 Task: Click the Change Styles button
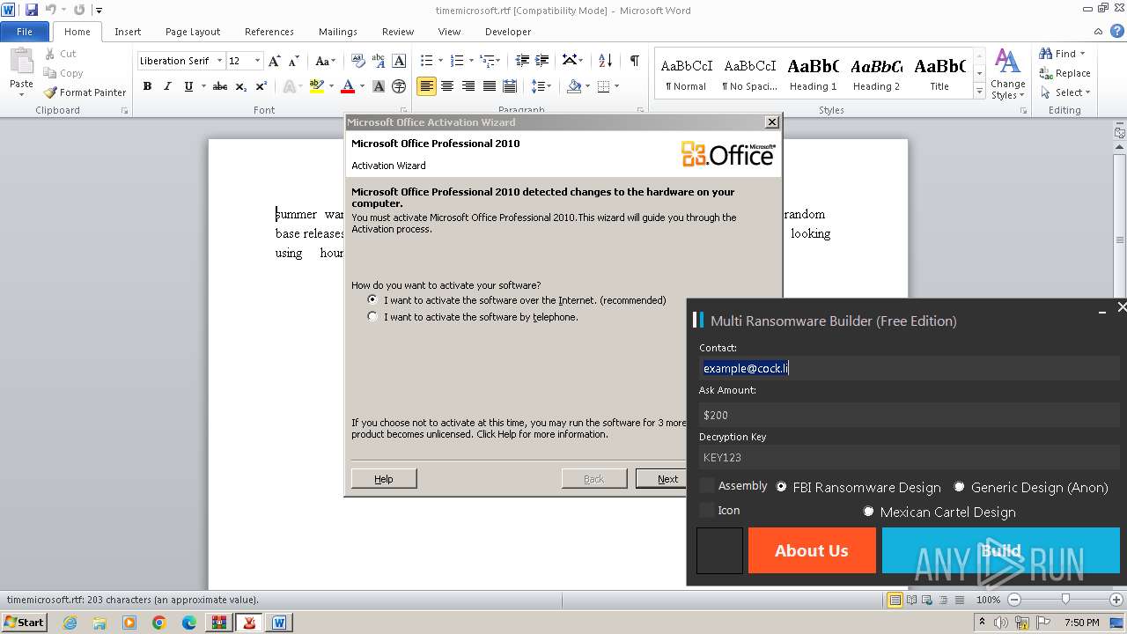point(1007,74)
